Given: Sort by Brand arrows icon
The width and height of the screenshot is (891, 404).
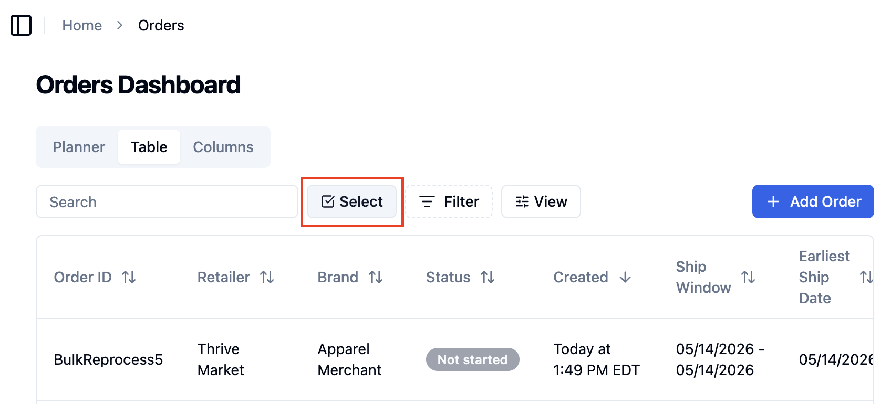Looking at the screenshot, I should pyautogui.click(x=376, y=277).
